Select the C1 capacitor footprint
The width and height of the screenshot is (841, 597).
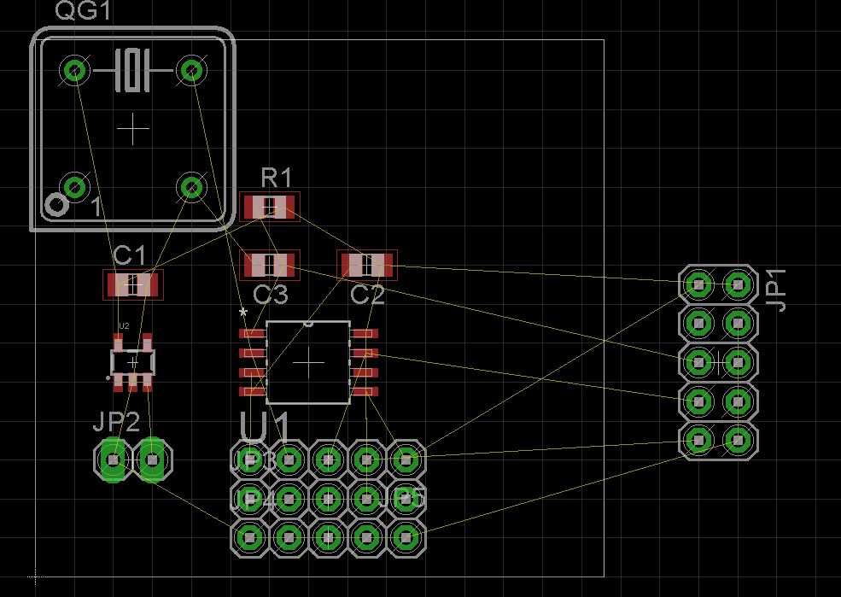pyautogui.click(x=133, y=284)
